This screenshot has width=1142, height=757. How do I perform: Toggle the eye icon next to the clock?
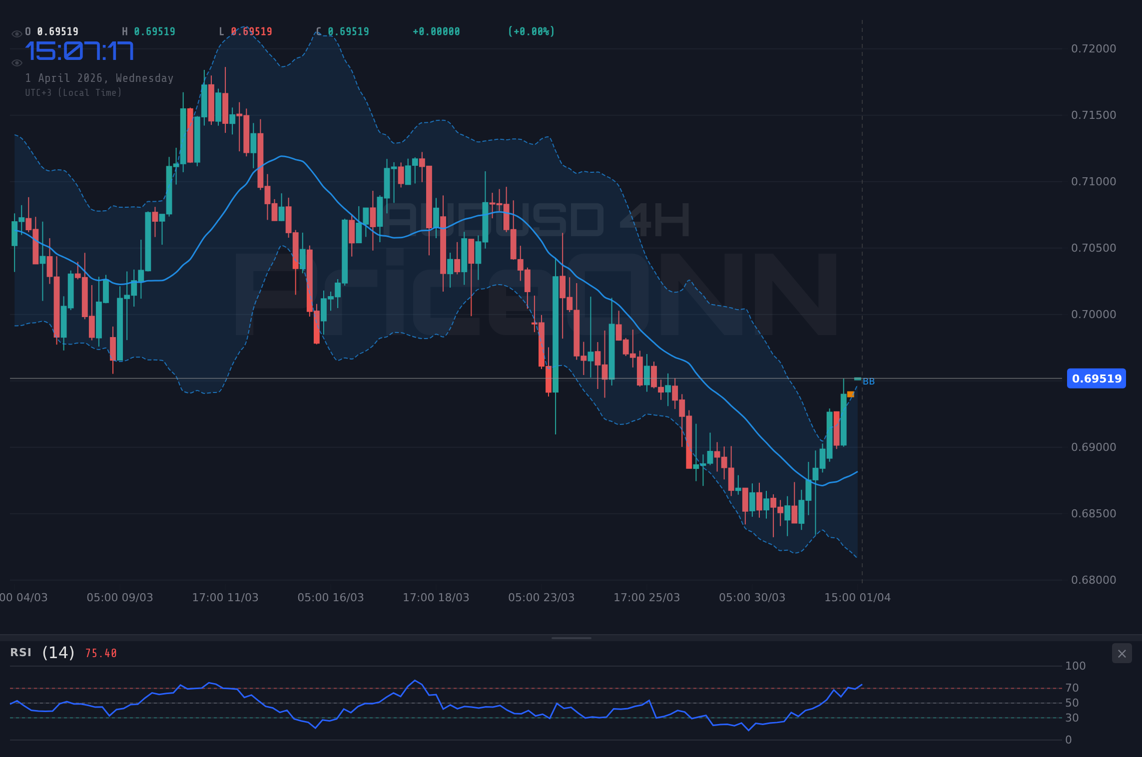pyautogui.click(x=16, y=63)
